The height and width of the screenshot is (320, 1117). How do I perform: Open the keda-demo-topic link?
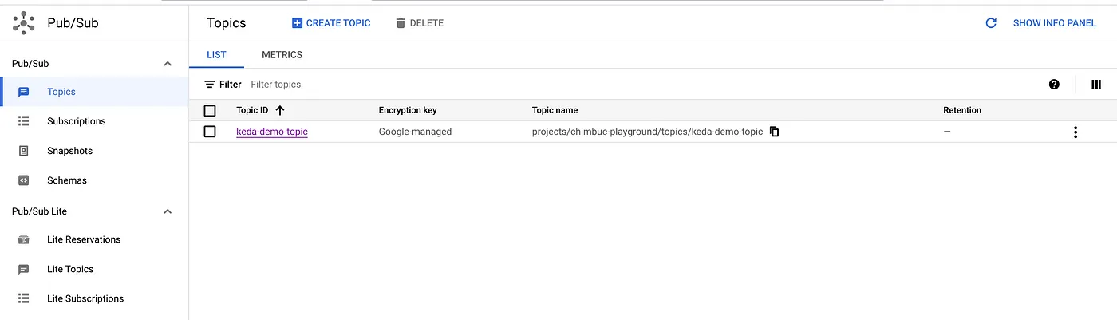[272, 132]
